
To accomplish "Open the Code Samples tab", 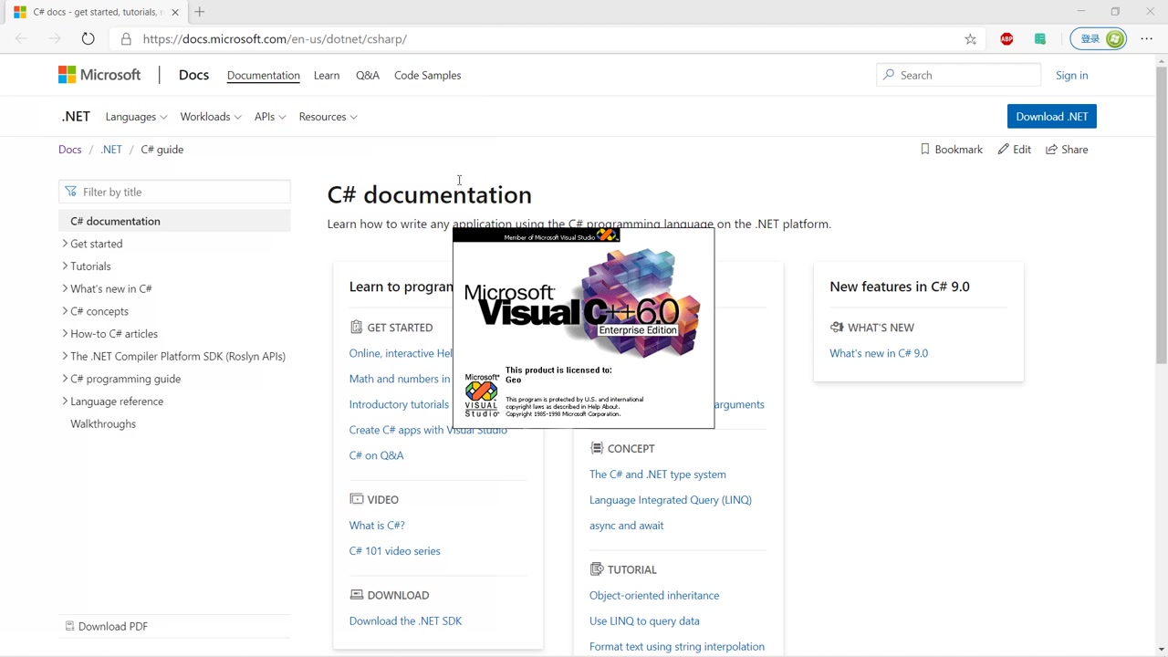I will (427, 75).
